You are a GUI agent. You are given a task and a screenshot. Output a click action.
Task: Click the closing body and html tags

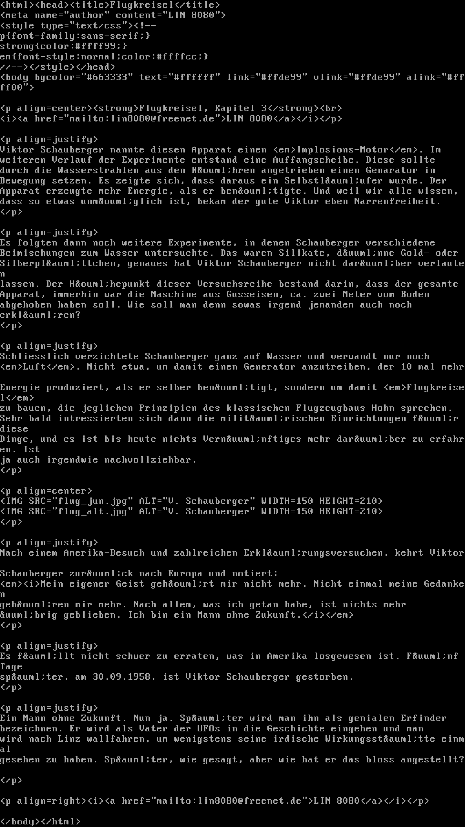(40, 822)
